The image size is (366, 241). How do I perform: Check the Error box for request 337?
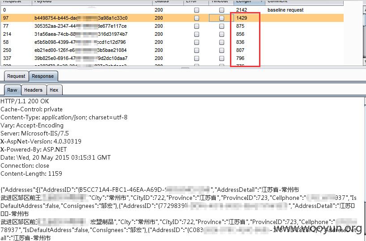pyautogui.click(x=197, y=58)
